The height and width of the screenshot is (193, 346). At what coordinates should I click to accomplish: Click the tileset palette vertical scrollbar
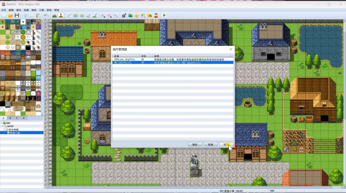point(42,68)
